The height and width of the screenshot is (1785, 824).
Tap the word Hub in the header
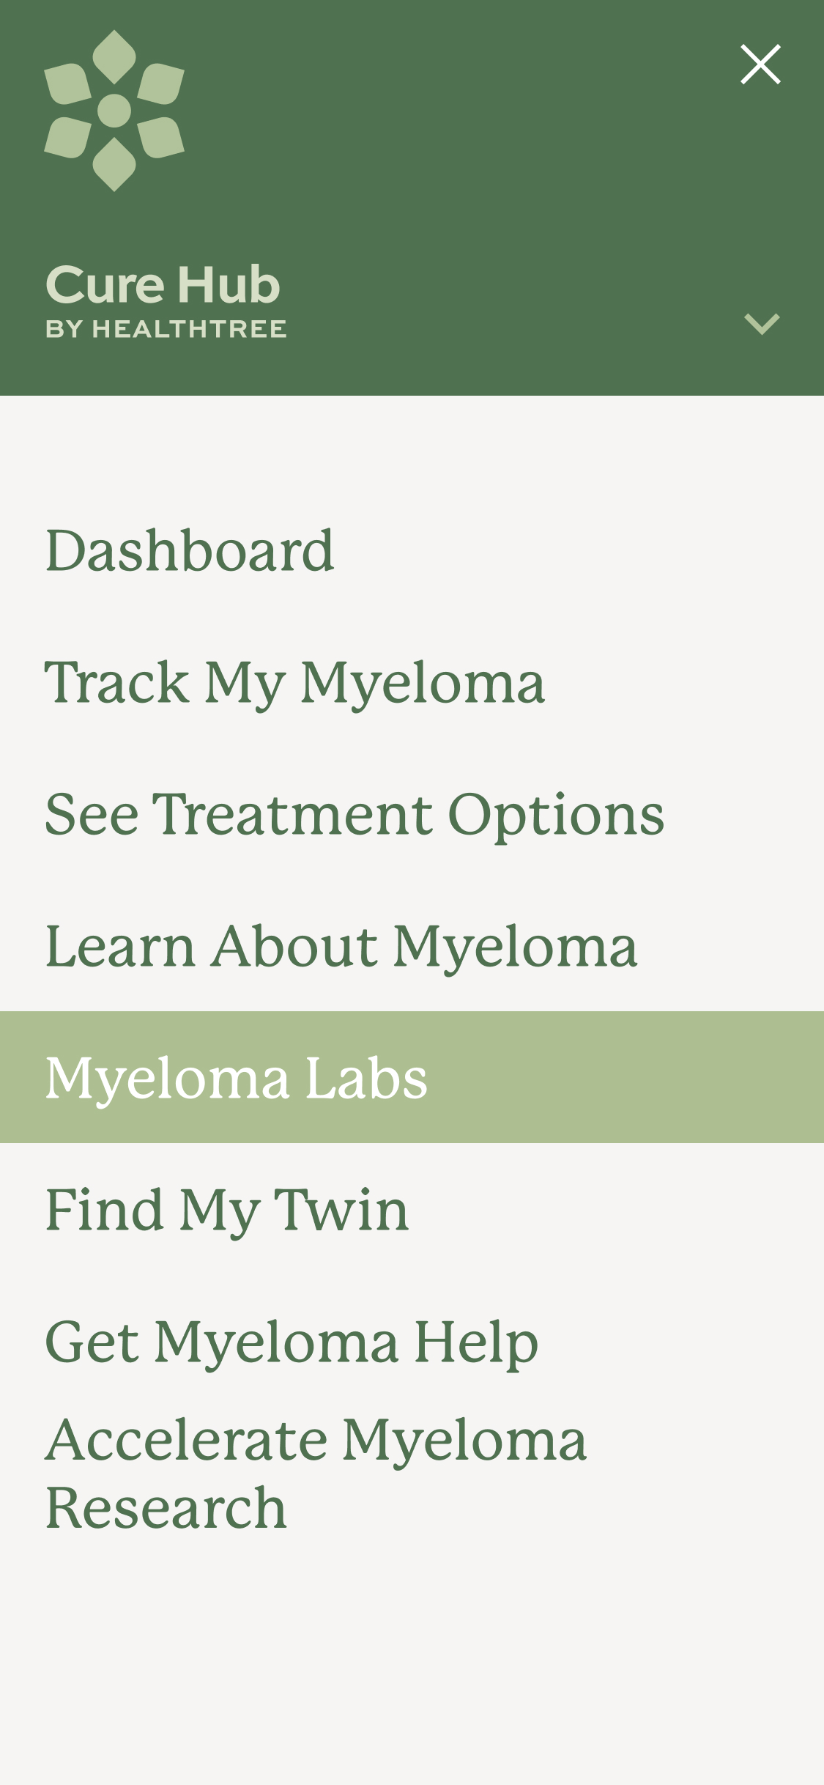click(229, 284)
